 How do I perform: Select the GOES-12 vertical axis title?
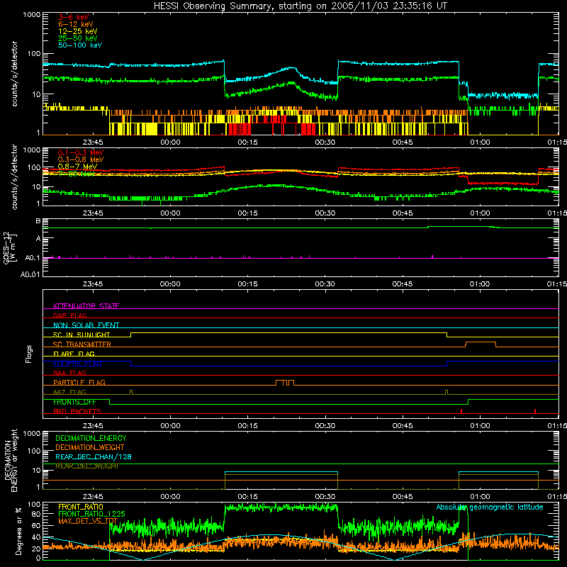(x=9, y=247)
